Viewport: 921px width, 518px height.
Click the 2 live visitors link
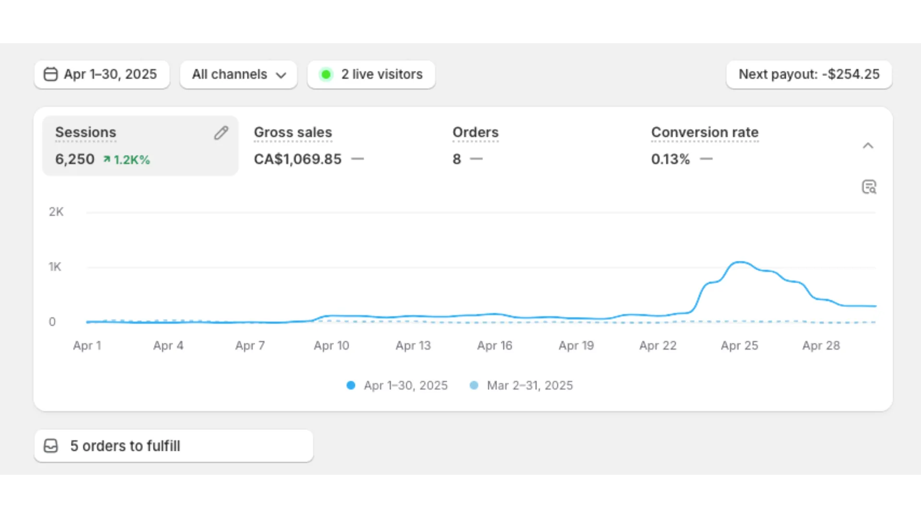coord(381,74)
